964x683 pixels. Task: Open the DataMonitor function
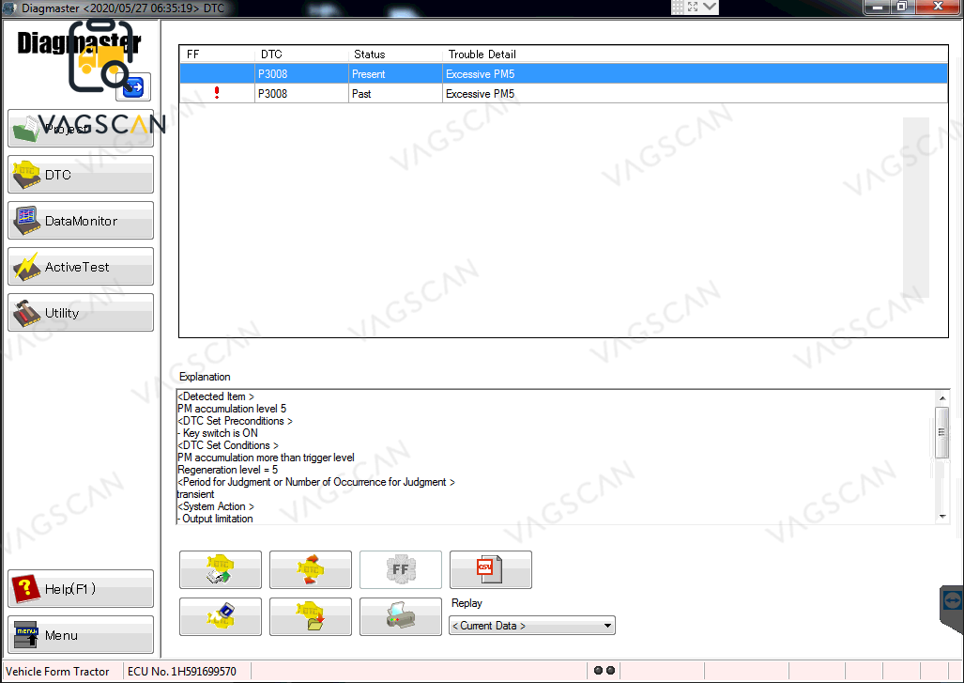click(80, 220)
